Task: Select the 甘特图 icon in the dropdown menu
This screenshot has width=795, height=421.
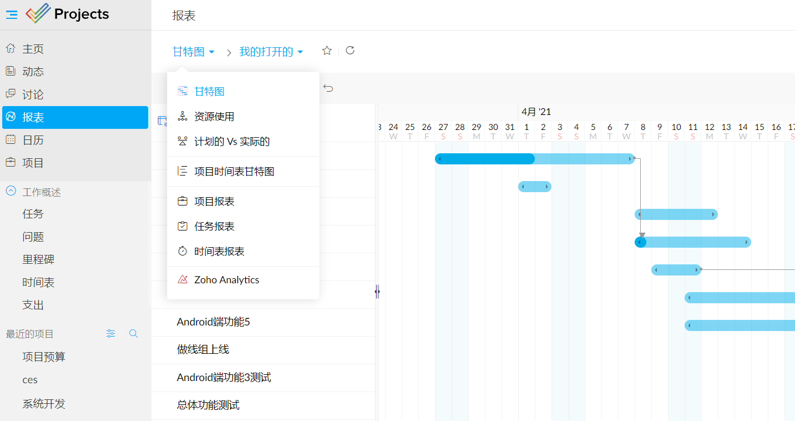Action: [x=184, y=91]
